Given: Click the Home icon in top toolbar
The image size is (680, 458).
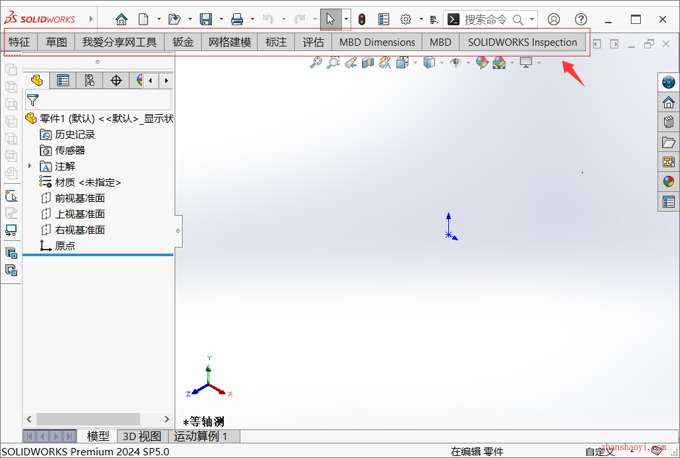Looking at the screenshot, I should pyautogui.click(x=122, y=19).
